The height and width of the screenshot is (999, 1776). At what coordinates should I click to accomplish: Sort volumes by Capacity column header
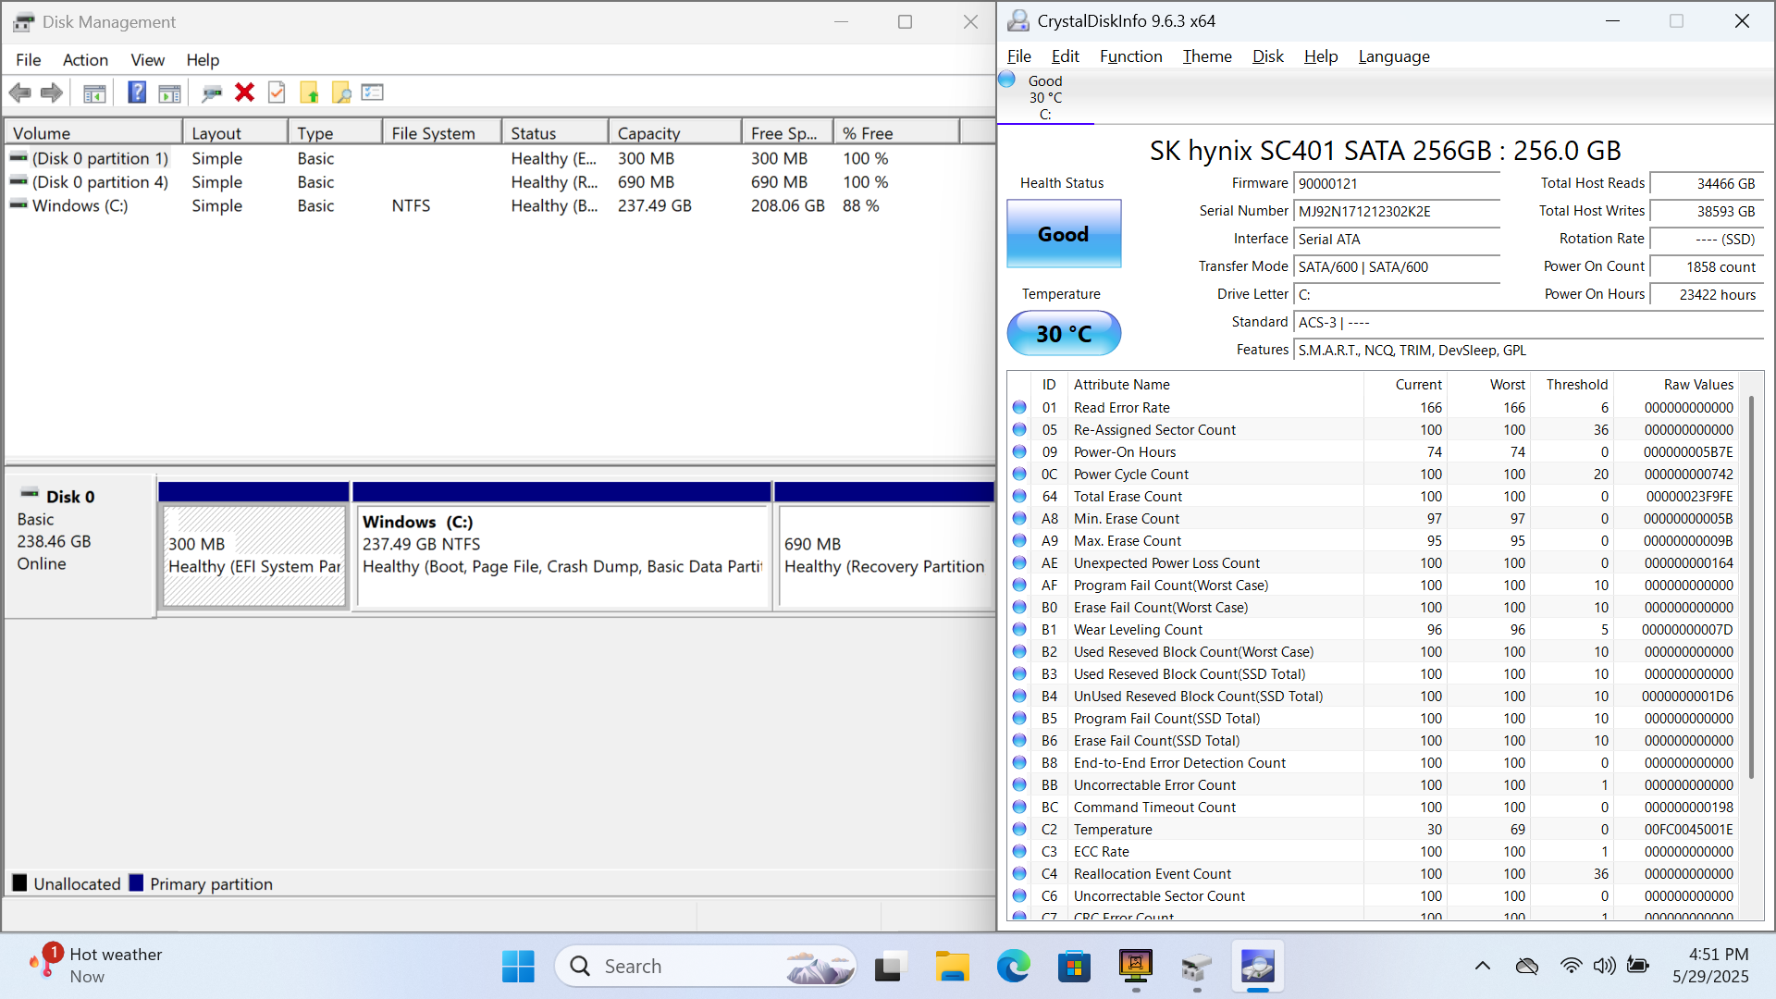pos(674,133)
